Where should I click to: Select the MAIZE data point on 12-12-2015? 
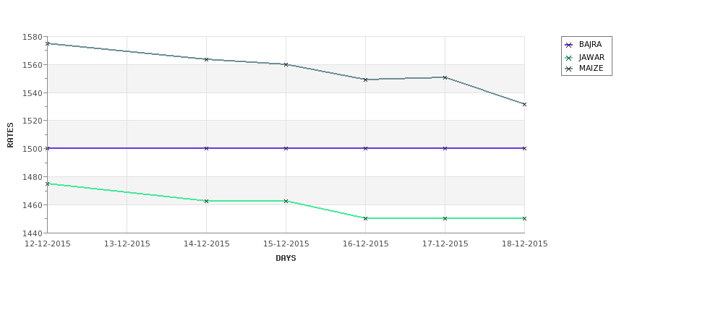click(48, 43)
